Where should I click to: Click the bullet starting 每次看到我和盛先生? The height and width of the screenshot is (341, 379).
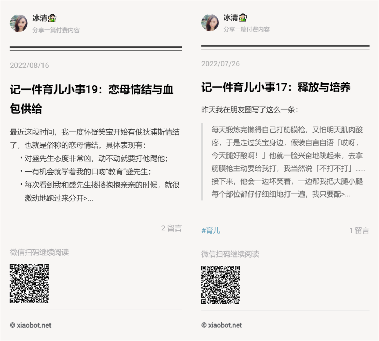[100, 192]
